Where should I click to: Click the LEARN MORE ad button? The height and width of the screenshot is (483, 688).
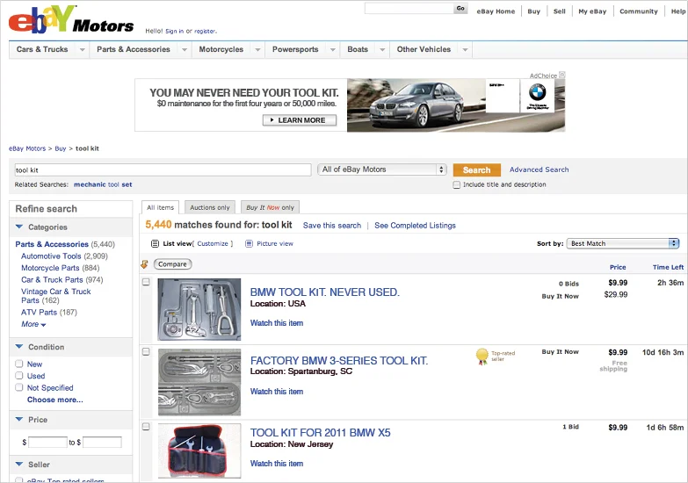click(x=300, y=120)
